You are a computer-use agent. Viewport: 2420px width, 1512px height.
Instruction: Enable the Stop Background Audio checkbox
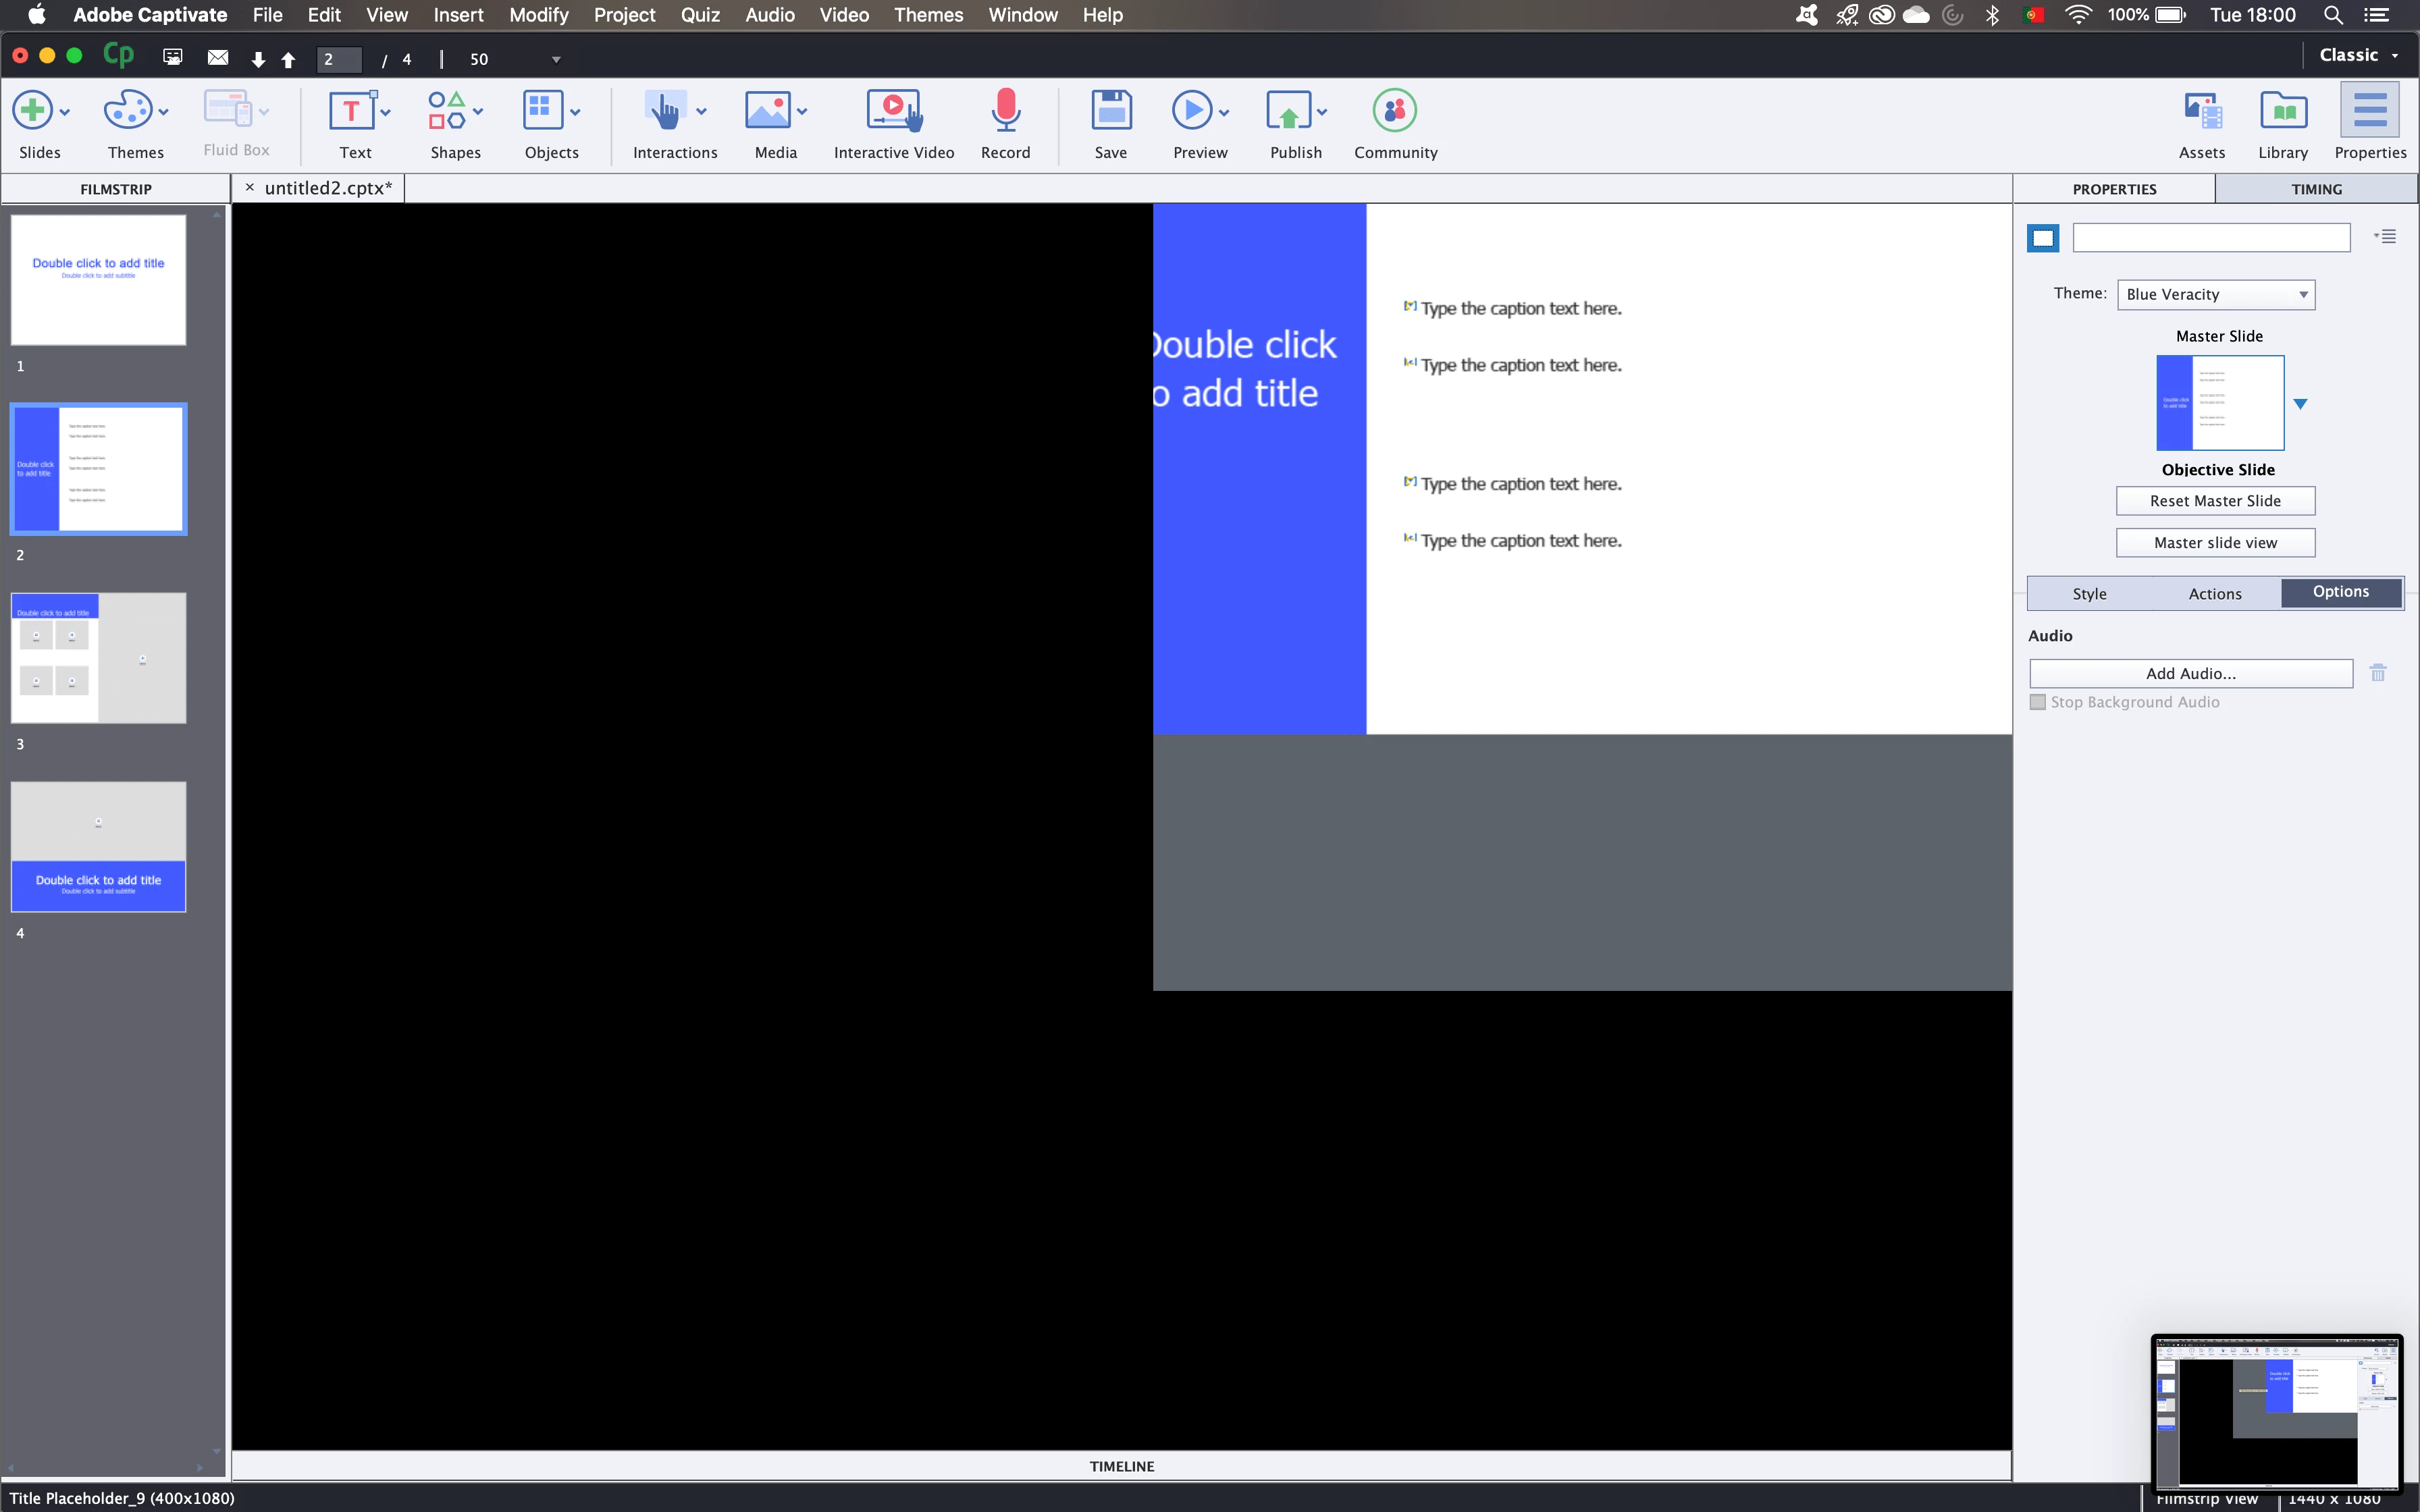click(x=2038, y=702)
